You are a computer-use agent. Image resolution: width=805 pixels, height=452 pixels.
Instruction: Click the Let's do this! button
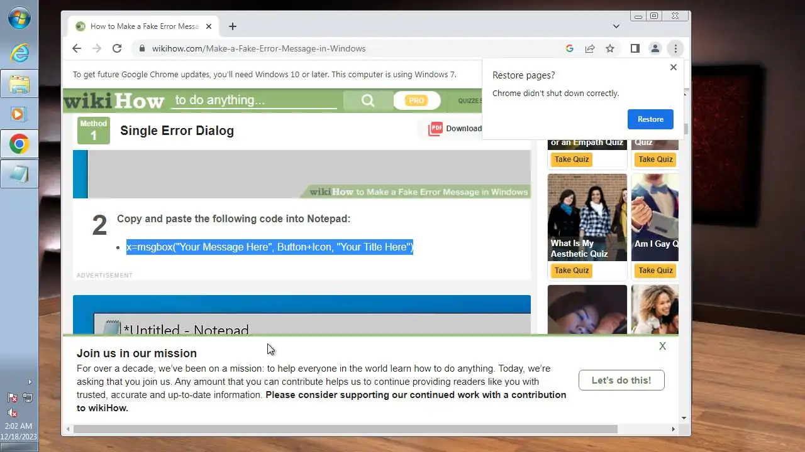pyautogui.click(x=621, y=380)
